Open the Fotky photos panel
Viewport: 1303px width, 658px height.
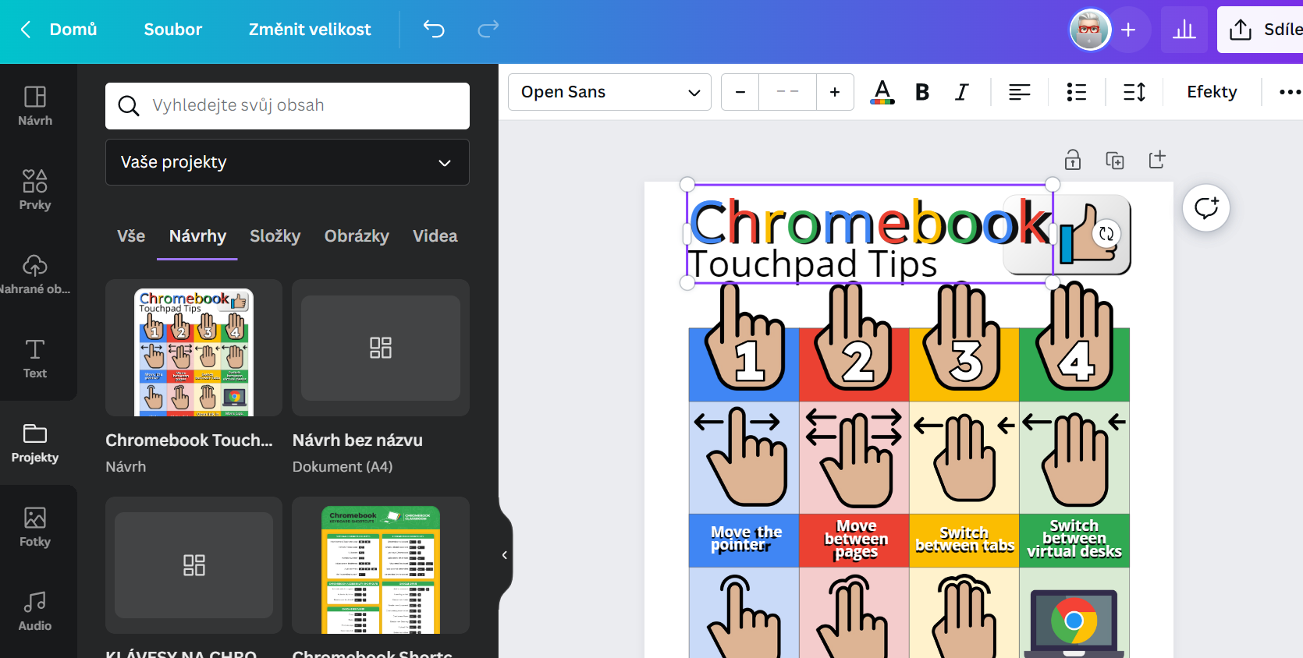(35, 527)
